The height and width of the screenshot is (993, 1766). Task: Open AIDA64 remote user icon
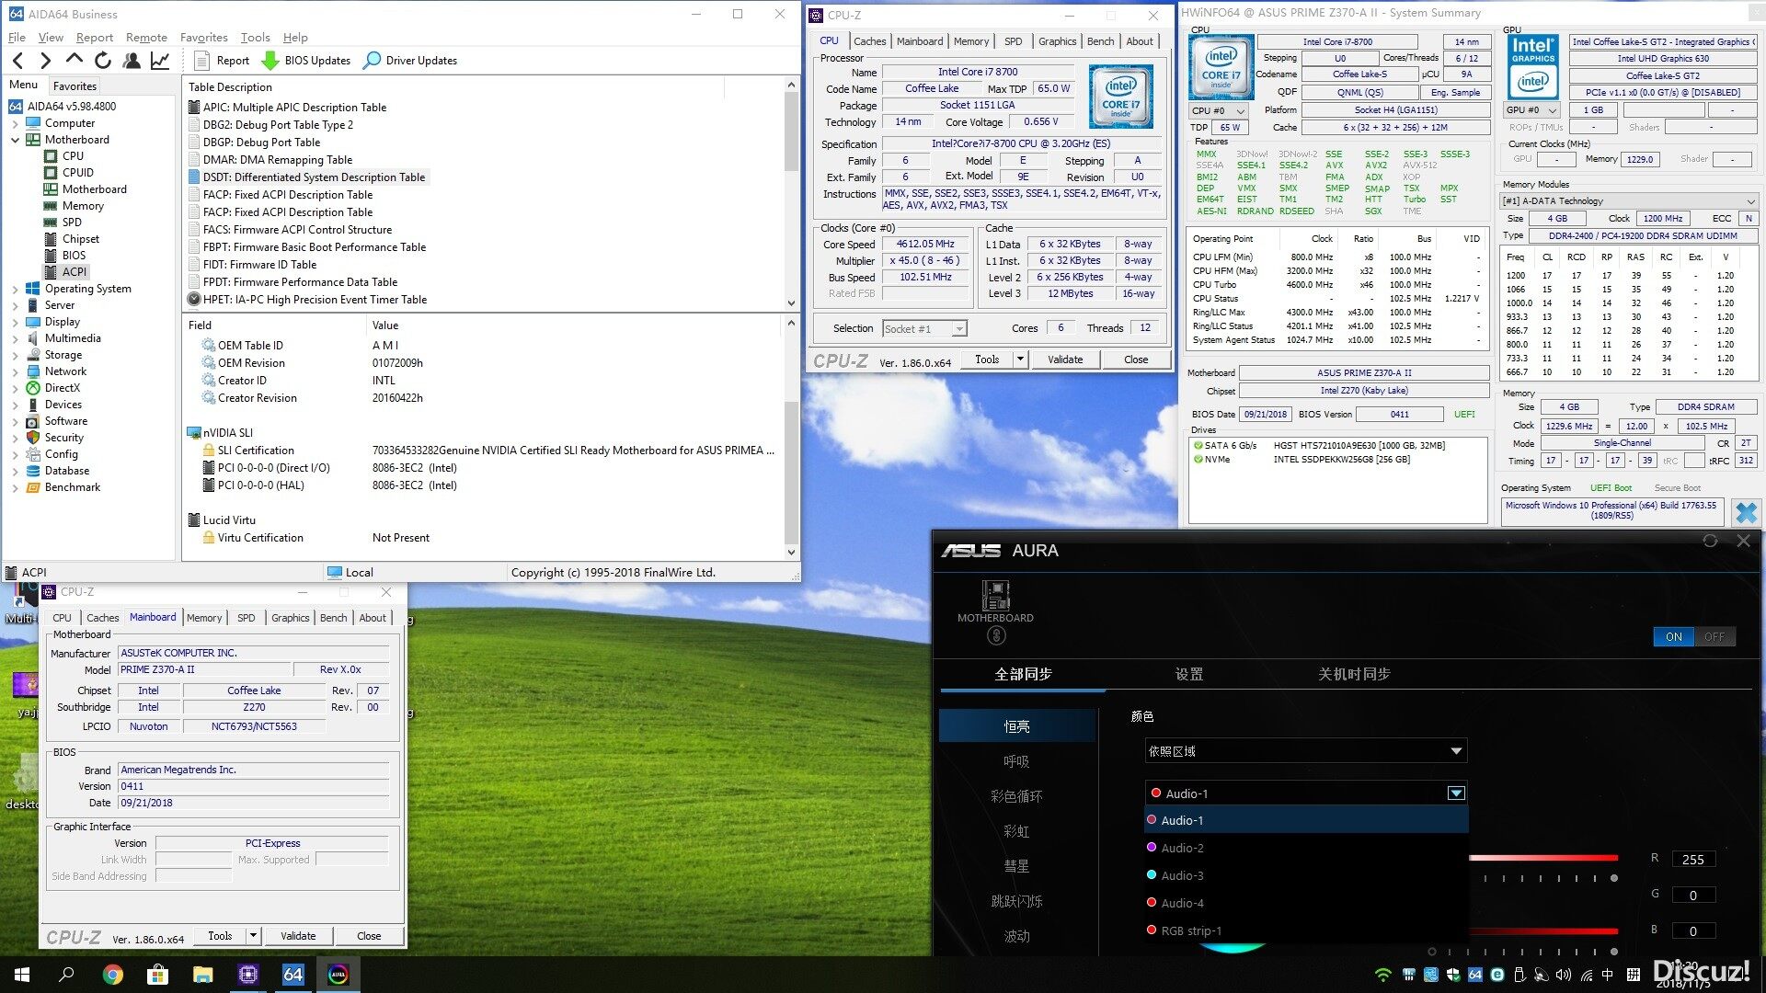pyautogui.click(x=132, y=61)
